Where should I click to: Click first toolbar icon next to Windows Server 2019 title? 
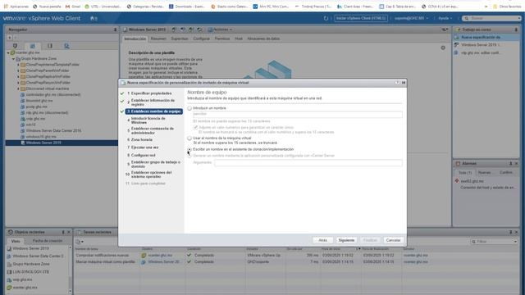(x=174, y=29)
